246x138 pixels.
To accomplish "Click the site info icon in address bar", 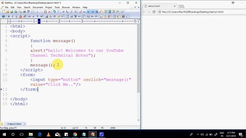I will [x=160, y=12].
